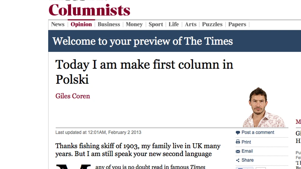
Task: Click the speech bubble comment icon
Action: (x=238, y=133)
